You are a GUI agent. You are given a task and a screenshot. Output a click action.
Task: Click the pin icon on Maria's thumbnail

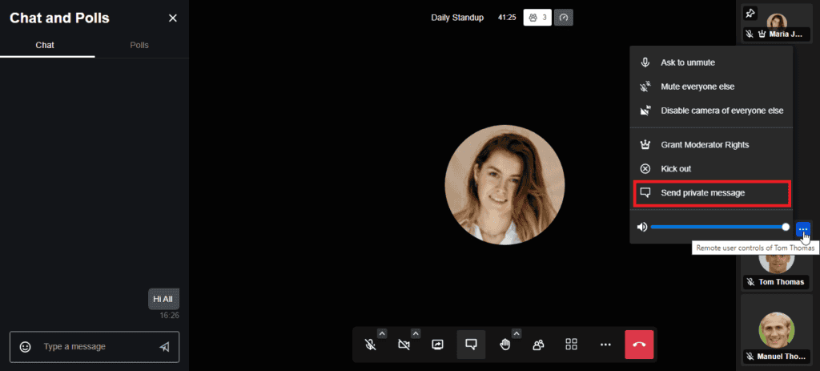750,14
